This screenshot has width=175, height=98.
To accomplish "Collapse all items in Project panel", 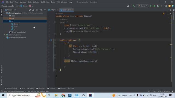I will [37, 10].
